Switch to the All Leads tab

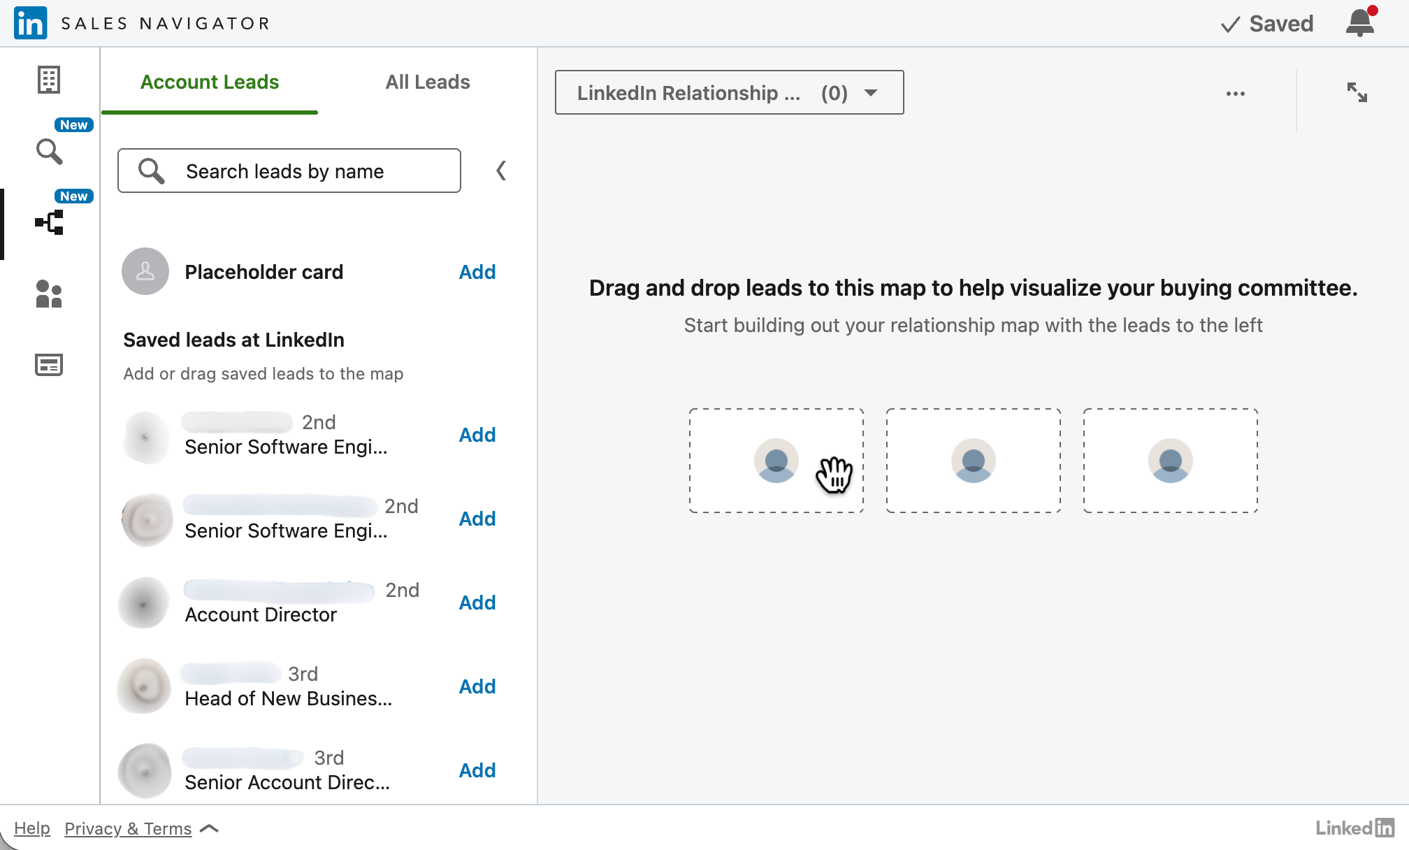[427, 82]
